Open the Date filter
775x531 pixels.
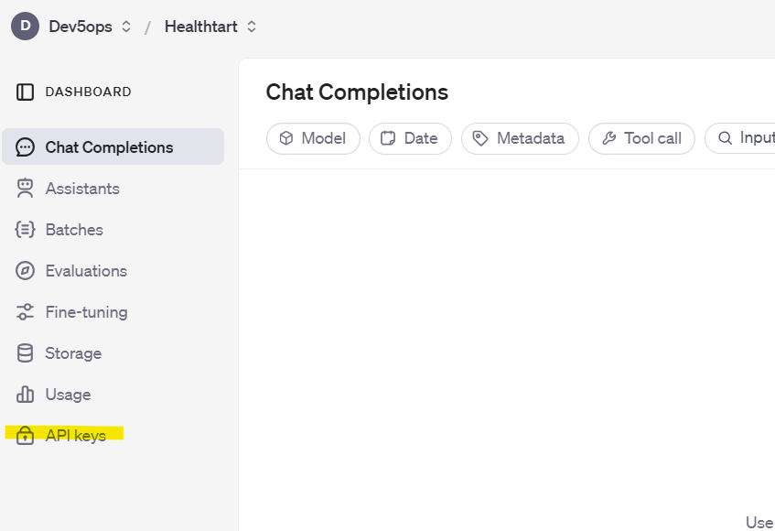pyautogui.click(x=410, y=138)
